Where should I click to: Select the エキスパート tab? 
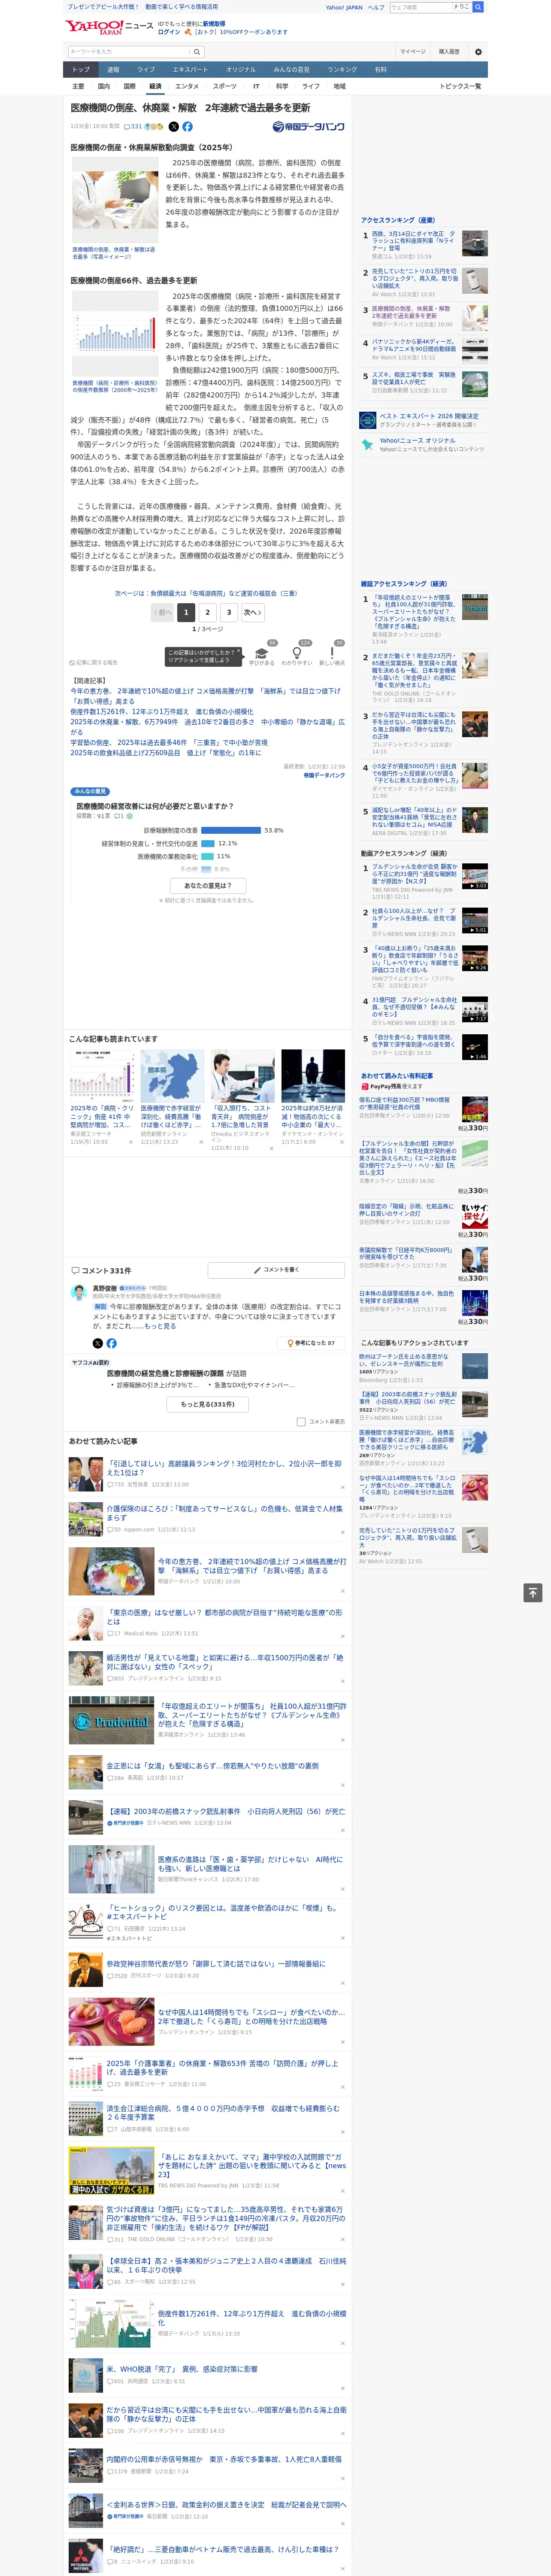(x=190, y=70)
